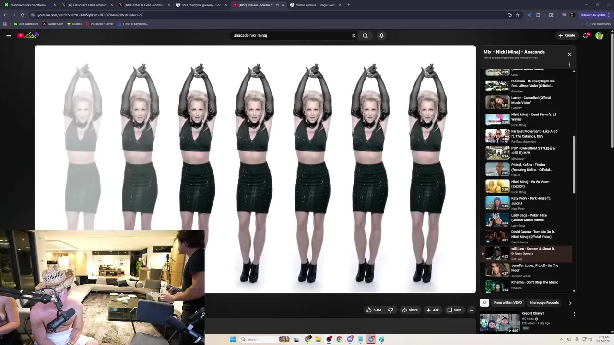This screenshot has width=614, height=345.
Task: Open the taskbar clock and date
Action: (x=602, y=339)
